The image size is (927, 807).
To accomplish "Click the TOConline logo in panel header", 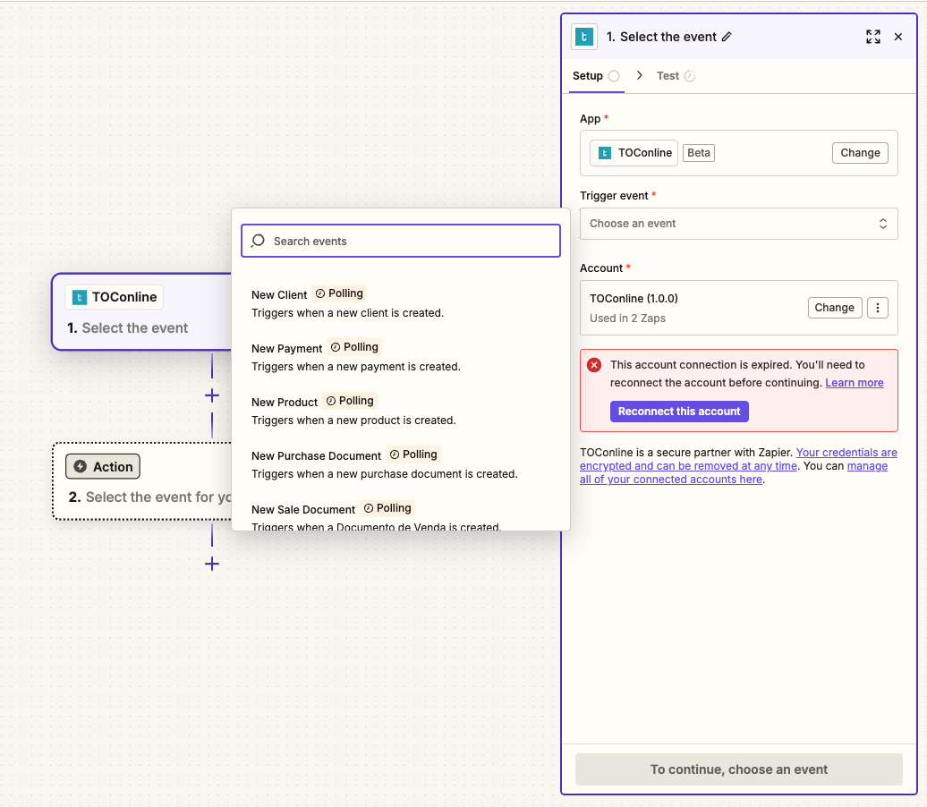I will [583, 37].
